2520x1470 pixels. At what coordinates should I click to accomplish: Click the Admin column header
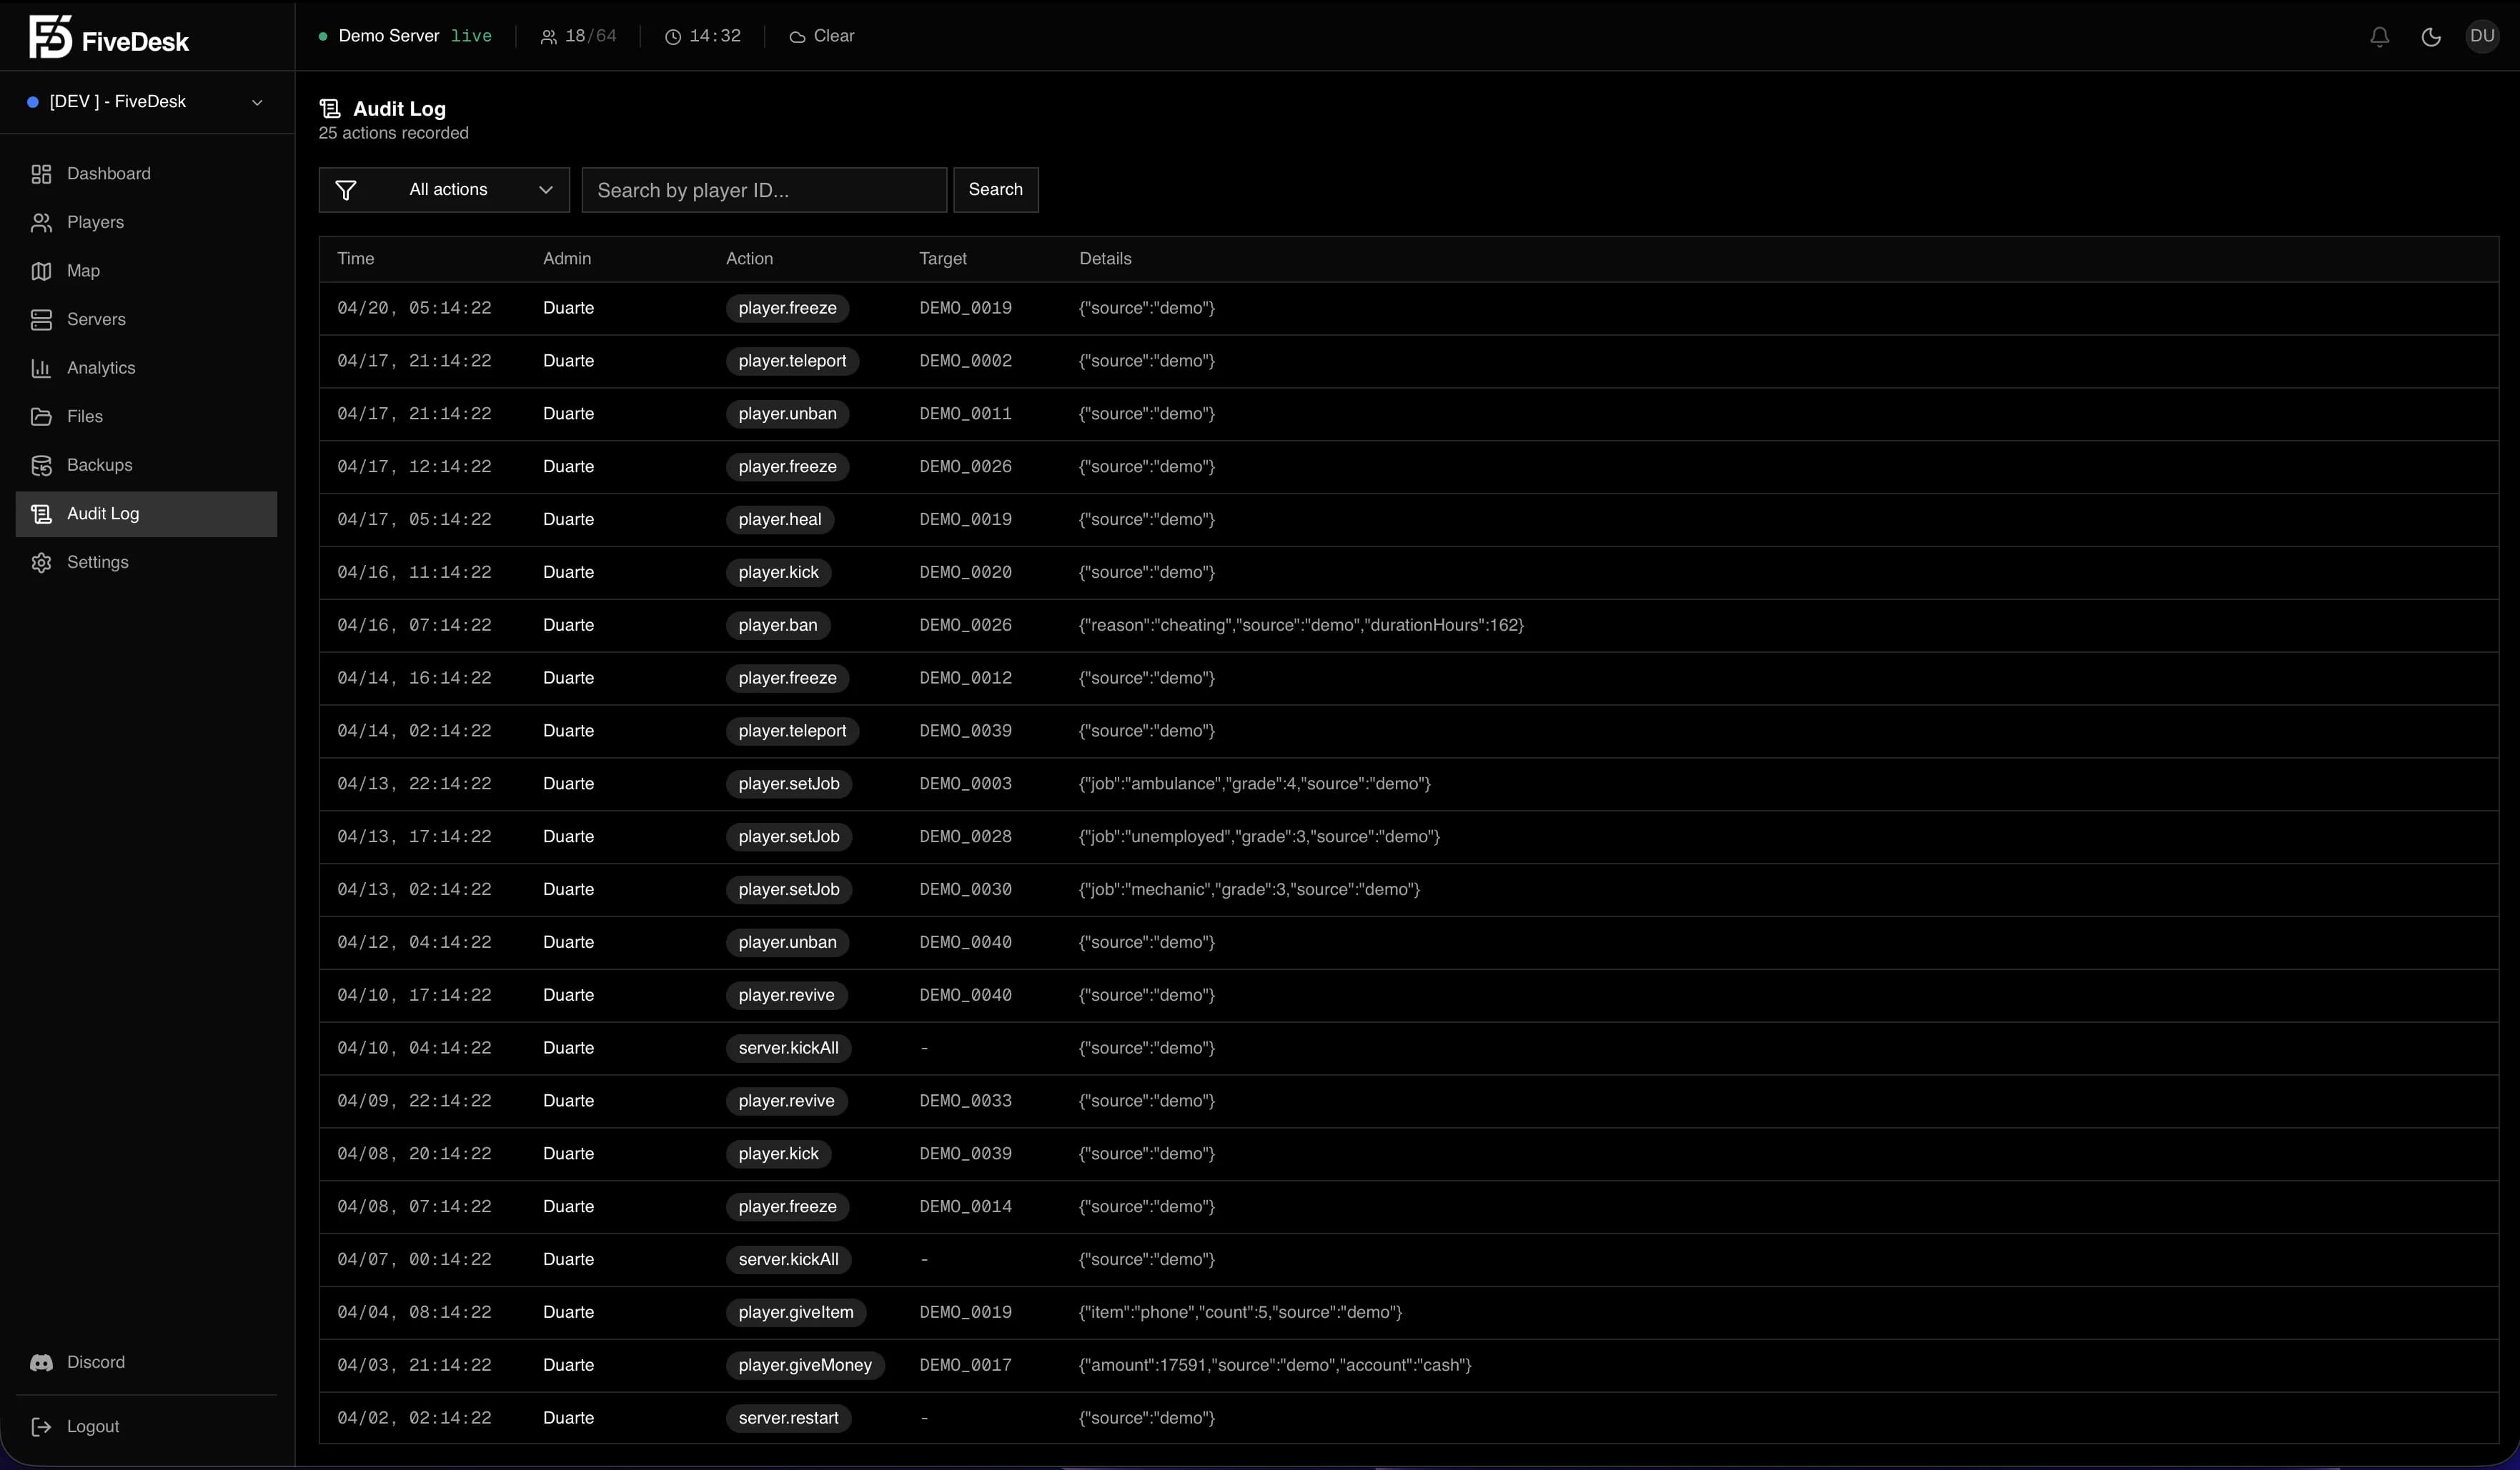pos(567,259)
